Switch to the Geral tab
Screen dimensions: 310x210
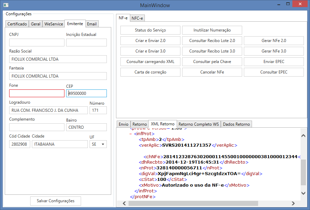pyautogui.click(x=36, y=24)
